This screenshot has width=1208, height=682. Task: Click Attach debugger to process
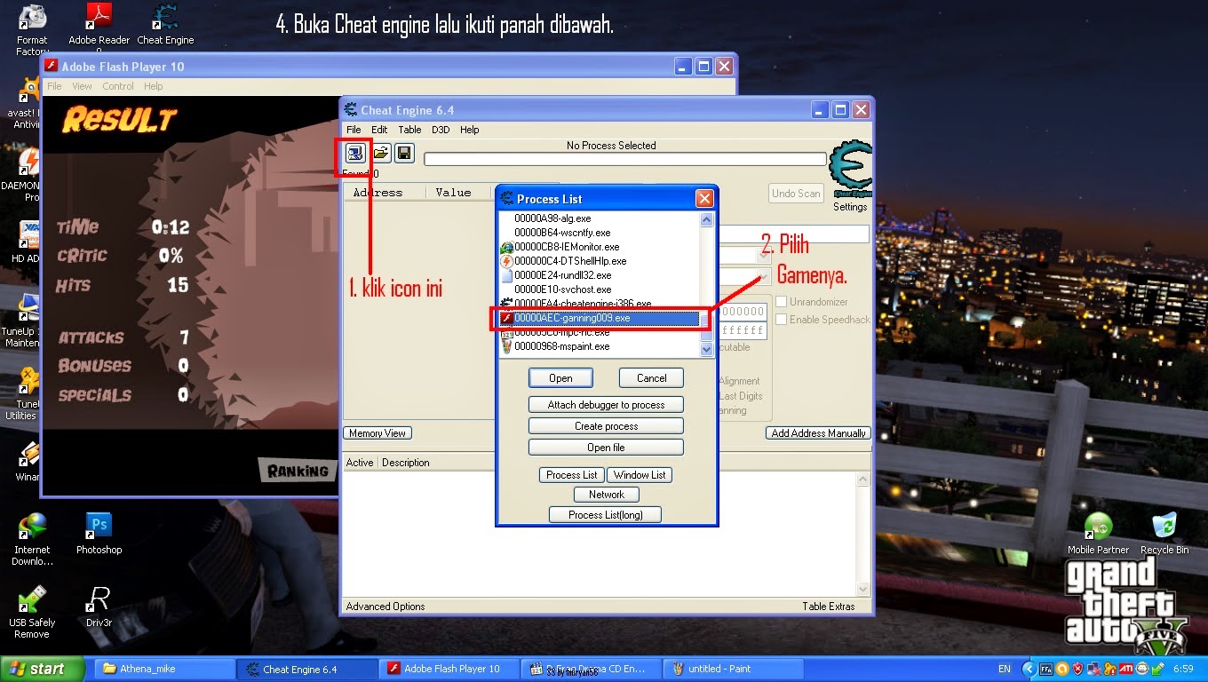606,404
